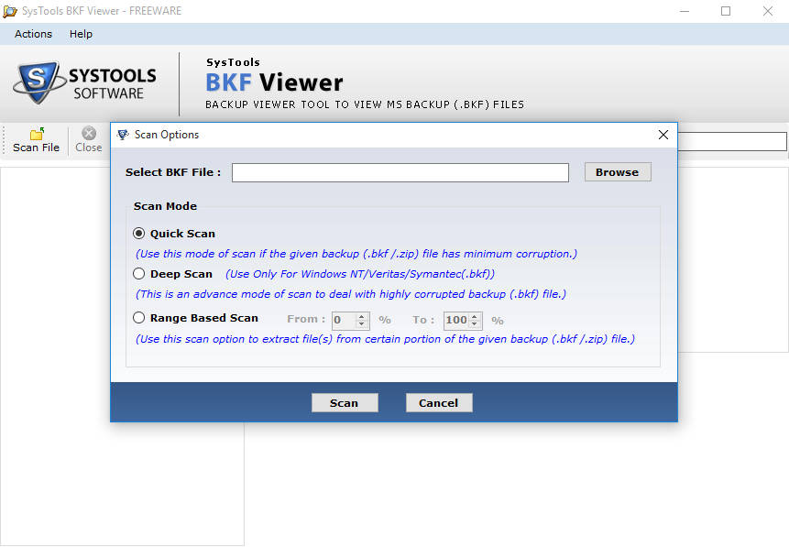Open the Help menu
The image size is (789, 547).
[81, 34]
